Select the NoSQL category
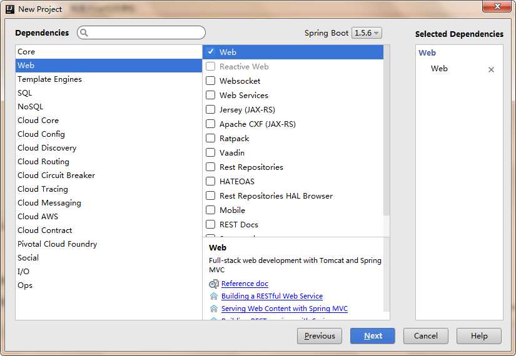The width and height of the screenshot is (516, 356). pyautogui.click(x=109, y=107)
